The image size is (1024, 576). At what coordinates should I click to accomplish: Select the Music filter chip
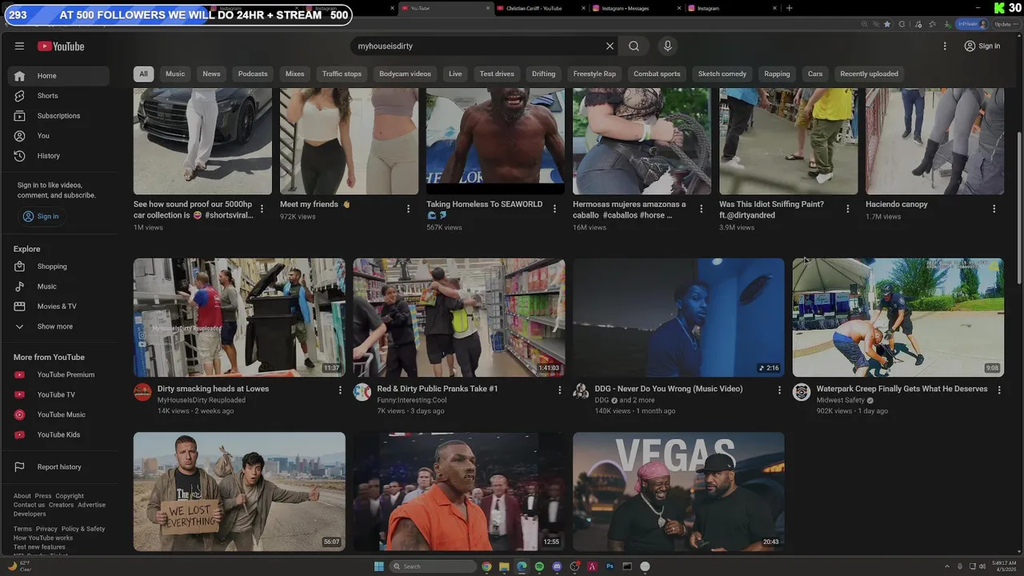(x=175, y=74)
